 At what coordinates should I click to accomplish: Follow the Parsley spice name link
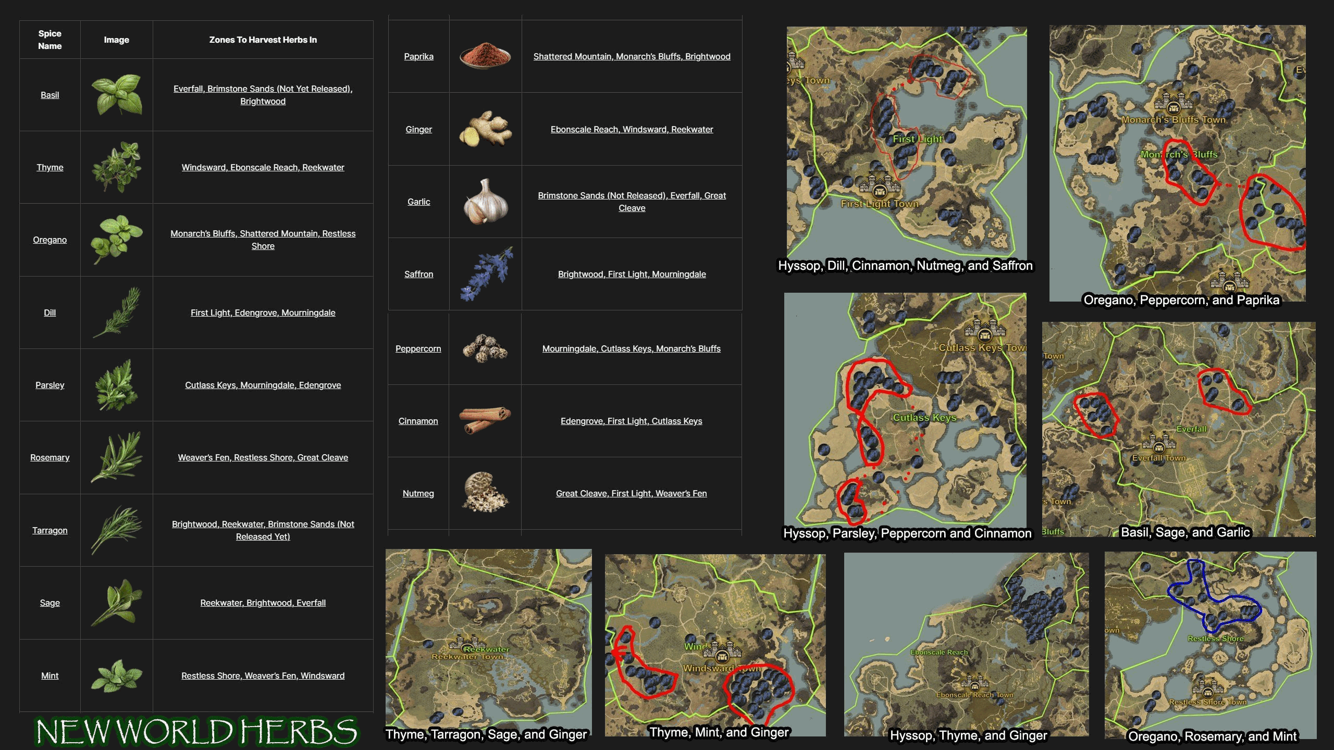coord(50,385)
